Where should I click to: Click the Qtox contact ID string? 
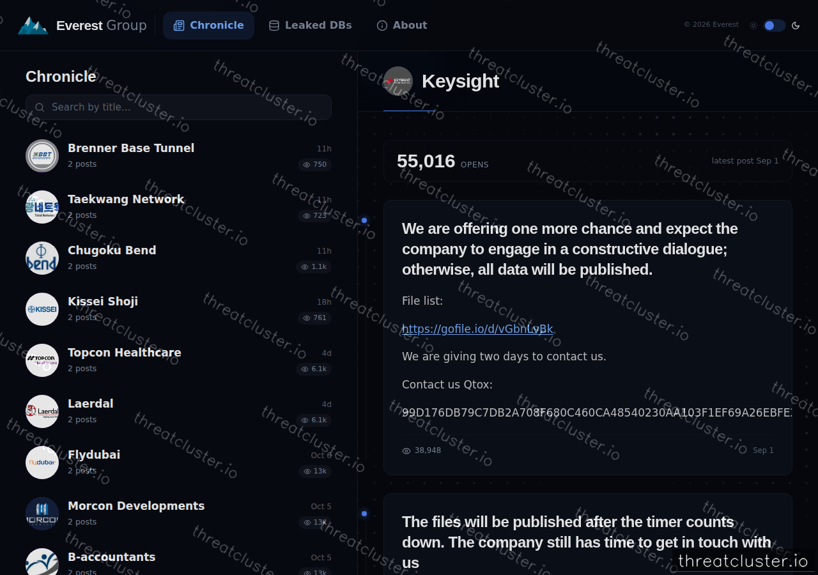(597, 413)
